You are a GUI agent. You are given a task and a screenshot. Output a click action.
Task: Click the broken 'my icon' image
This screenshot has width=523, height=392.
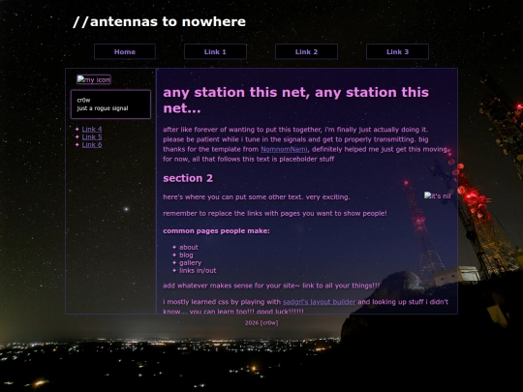click(94, 79)
